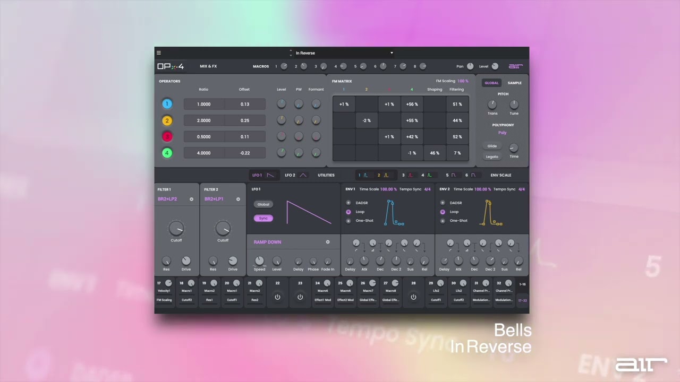Change ENV 1 Tempo Sync 4/4 value
The width and height of the screenshot is (680, 382).
pos(427,189)
